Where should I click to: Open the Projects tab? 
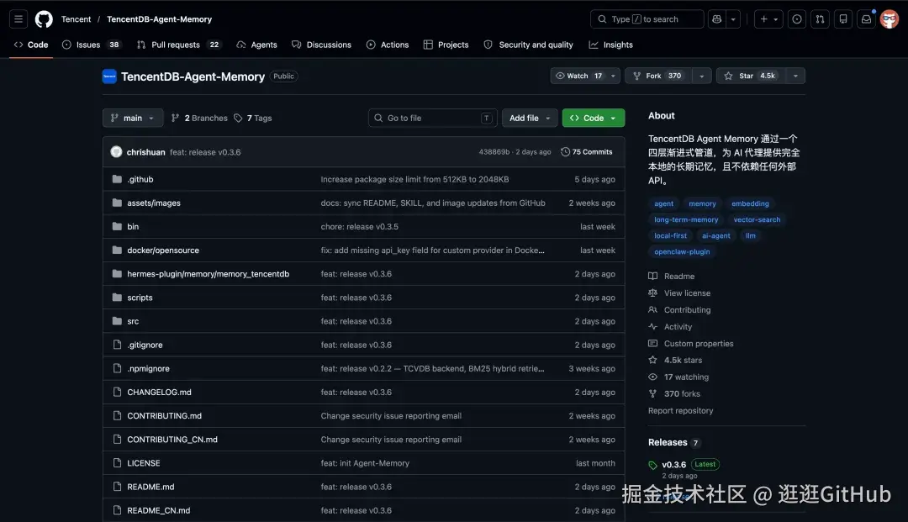pos(446,45)
